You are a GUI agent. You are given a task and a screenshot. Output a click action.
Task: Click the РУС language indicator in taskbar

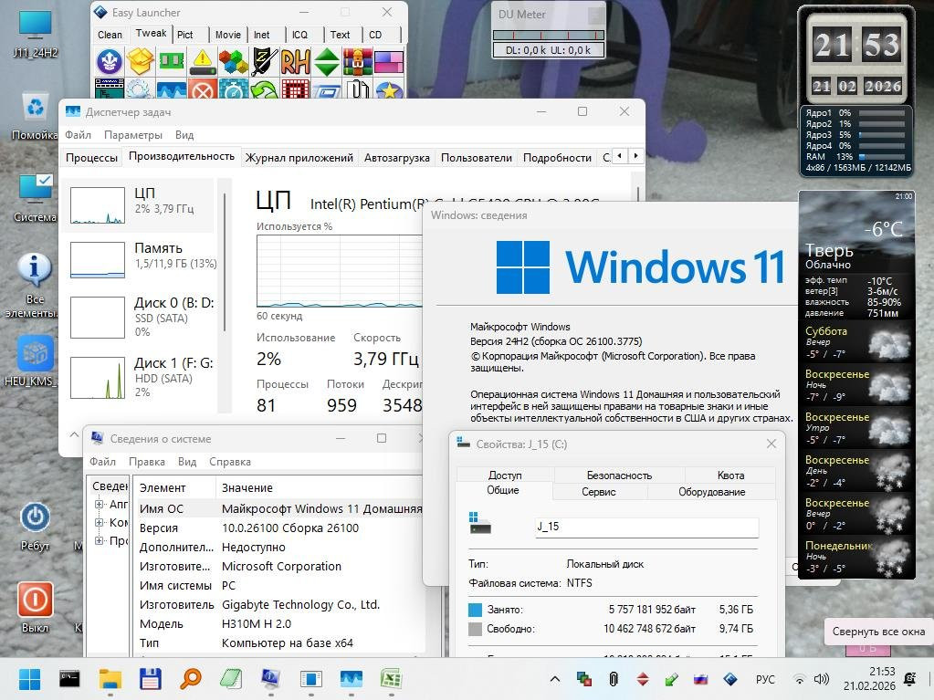click(x=765, y=679)
